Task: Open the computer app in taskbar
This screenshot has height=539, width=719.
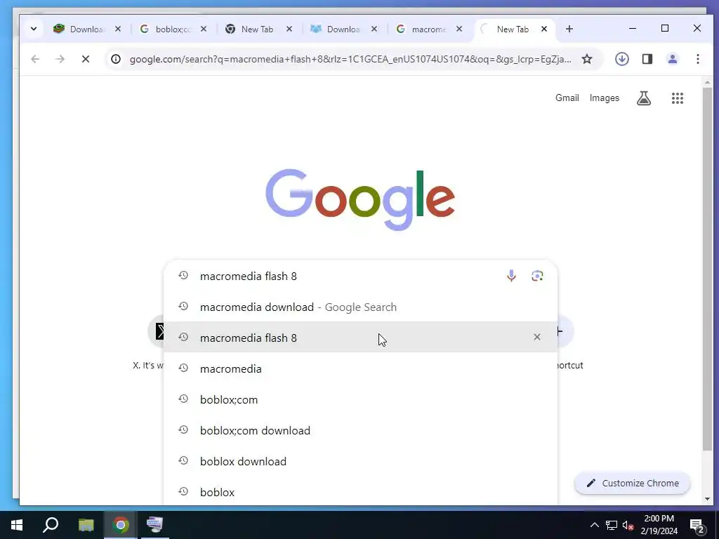Action: click(154, 525)
